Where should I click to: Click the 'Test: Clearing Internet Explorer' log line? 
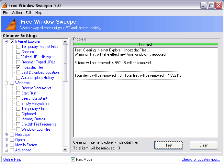112,50
